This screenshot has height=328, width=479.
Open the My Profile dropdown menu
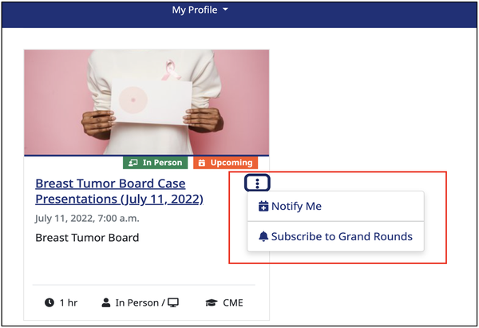200,10
